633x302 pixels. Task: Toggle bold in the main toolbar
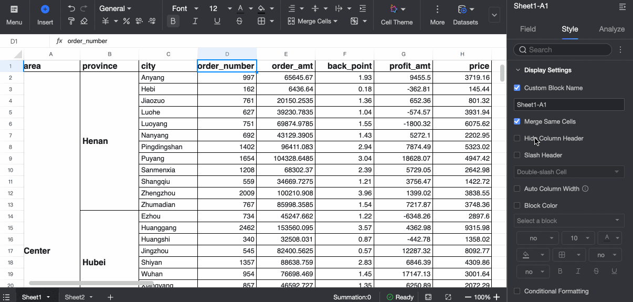(x=173, y=21)
